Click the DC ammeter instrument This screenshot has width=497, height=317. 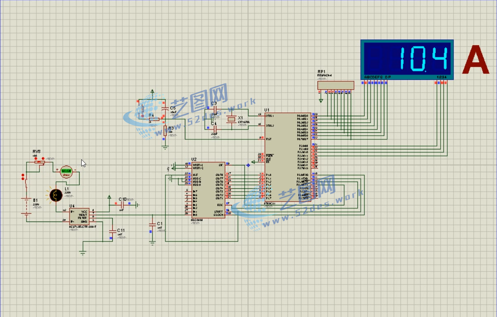point(66,172)
